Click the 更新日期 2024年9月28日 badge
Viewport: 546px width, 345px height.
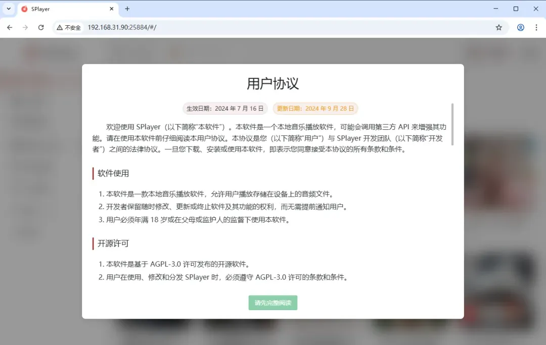316,108
